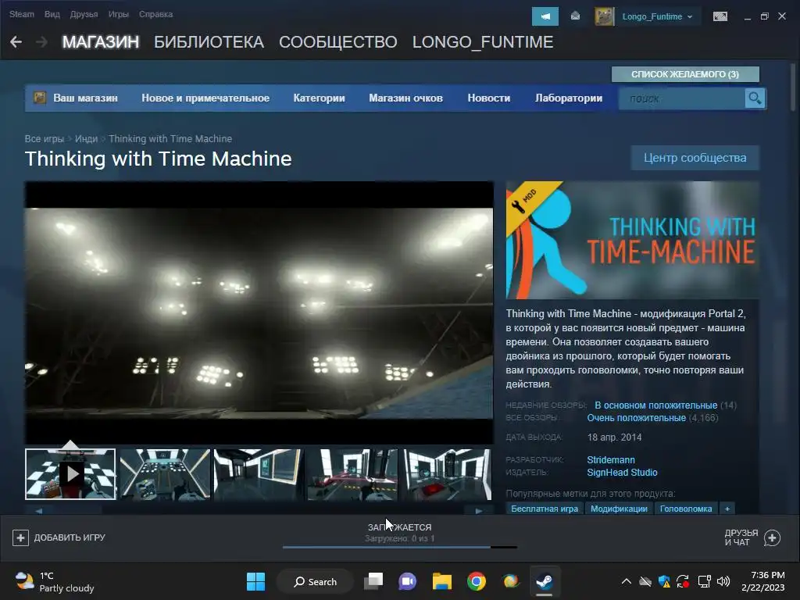Open the Longo_Funtime account dropdown

tap(658, 16)
